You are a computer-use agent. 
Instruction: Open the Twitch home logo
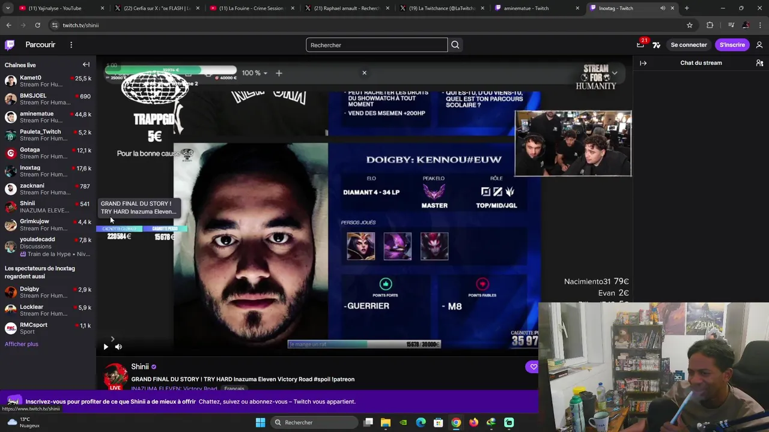point(10,45)
